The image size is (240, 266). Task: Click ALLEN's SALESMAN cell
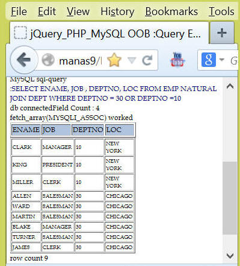[x=58, y=196]
